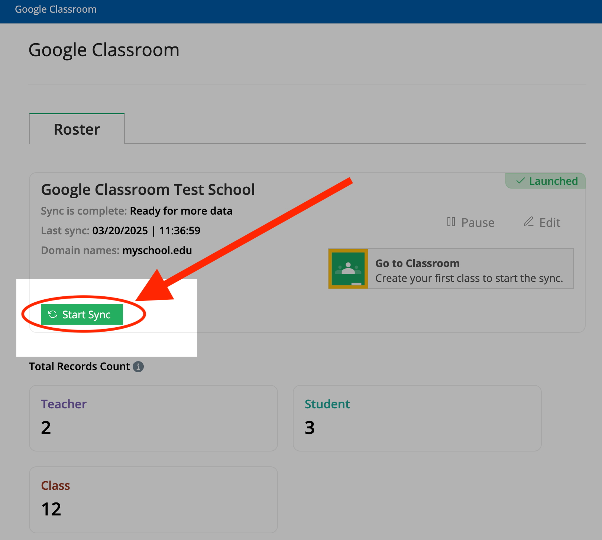Click the myschool.edu domain name
This screenshot has height=540, width=602.
(x=157, y=250)
